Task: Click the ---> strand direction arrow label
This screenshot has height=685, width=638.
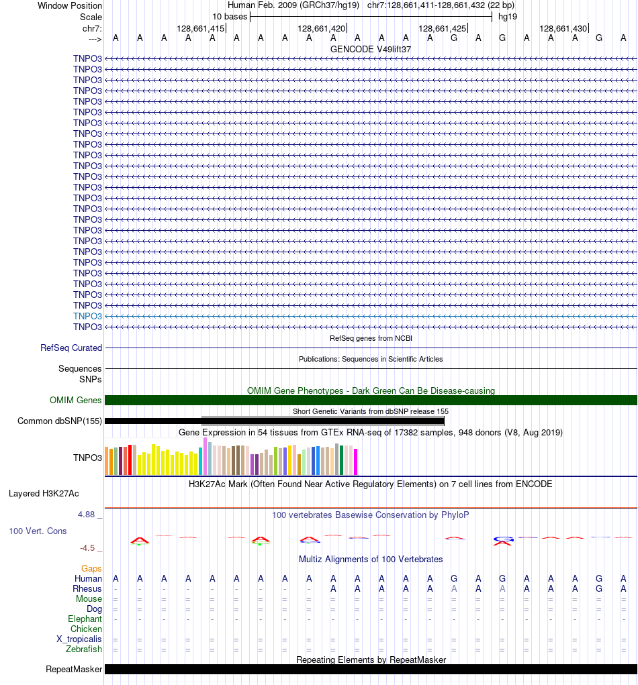Action: pyautogui.click(x=95, y=40)
